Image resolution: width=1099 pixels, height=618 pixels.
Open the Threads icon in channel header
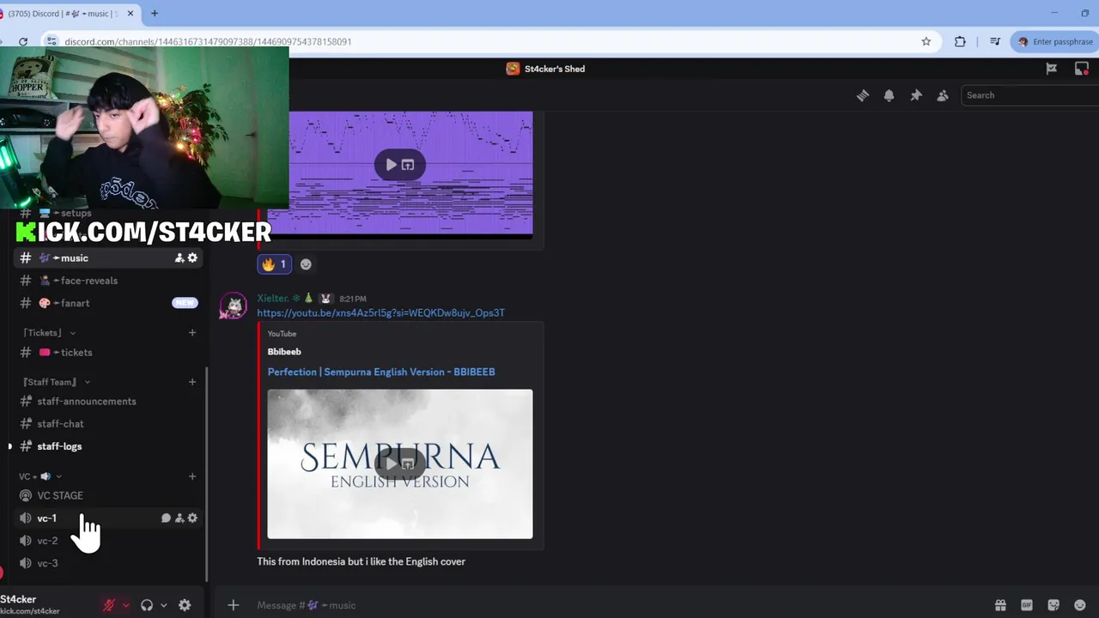pos(863,95)
